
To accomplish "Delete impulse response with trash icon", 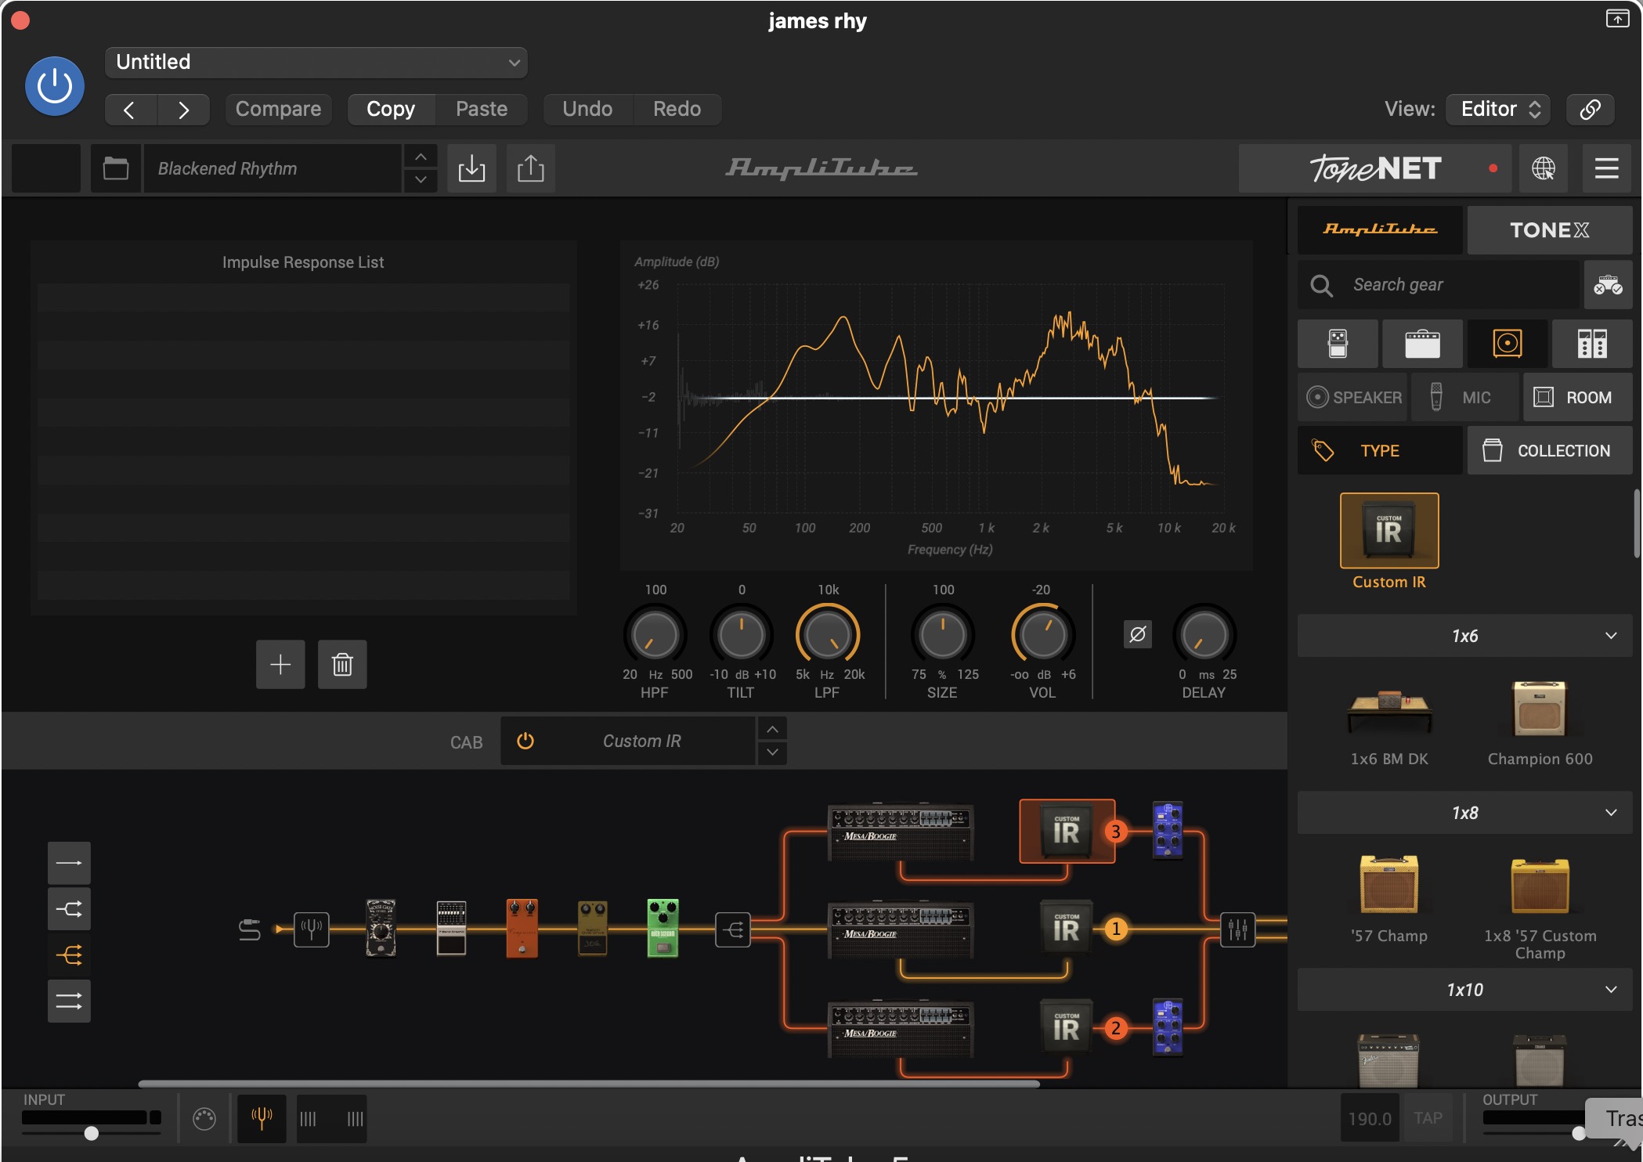I will coord(342,665).
